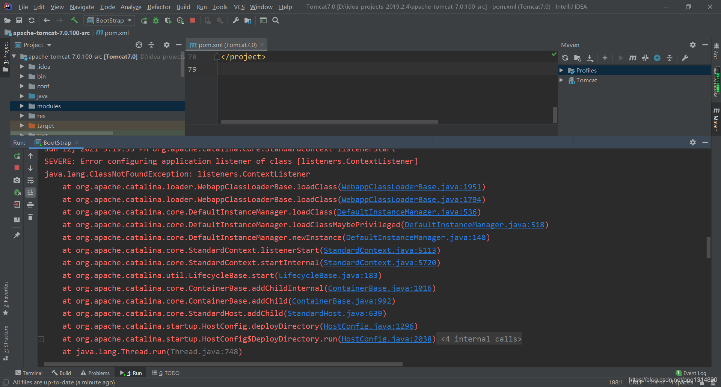Screen dimensions: 721x387
Task: Click Dump Threads camera icon
Action: point(17,180)
